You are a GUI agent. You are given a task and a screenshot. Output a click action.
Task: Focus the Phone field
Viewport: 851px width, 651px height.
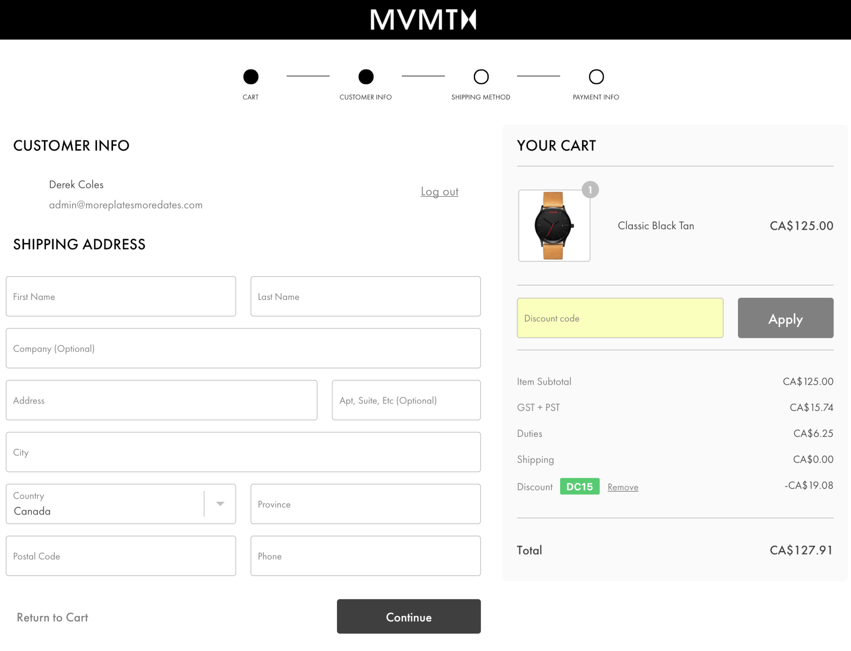[366, 556]
